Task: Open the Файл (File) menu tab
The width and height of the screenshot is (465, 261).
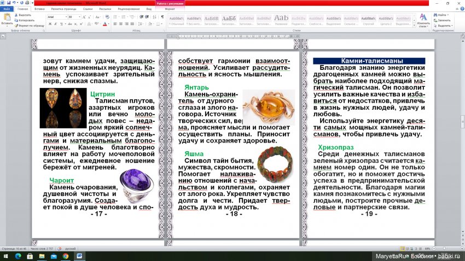Action: pyautogui.click(x=7, y=9)
